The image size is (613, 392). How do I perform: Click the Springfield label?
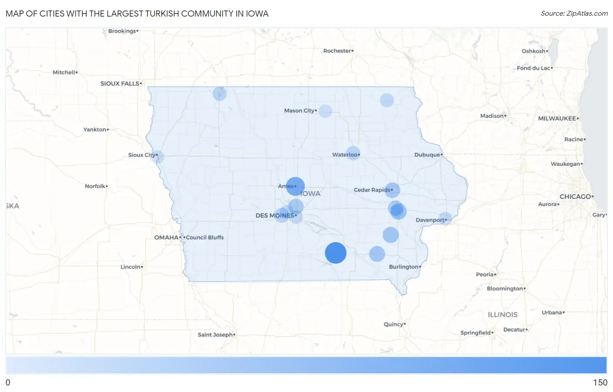476,333
